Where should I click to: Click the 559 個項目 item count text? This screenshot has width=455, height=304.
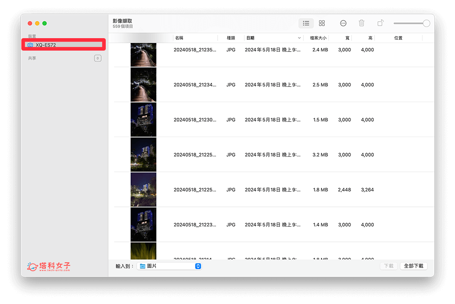coord(123,26)
